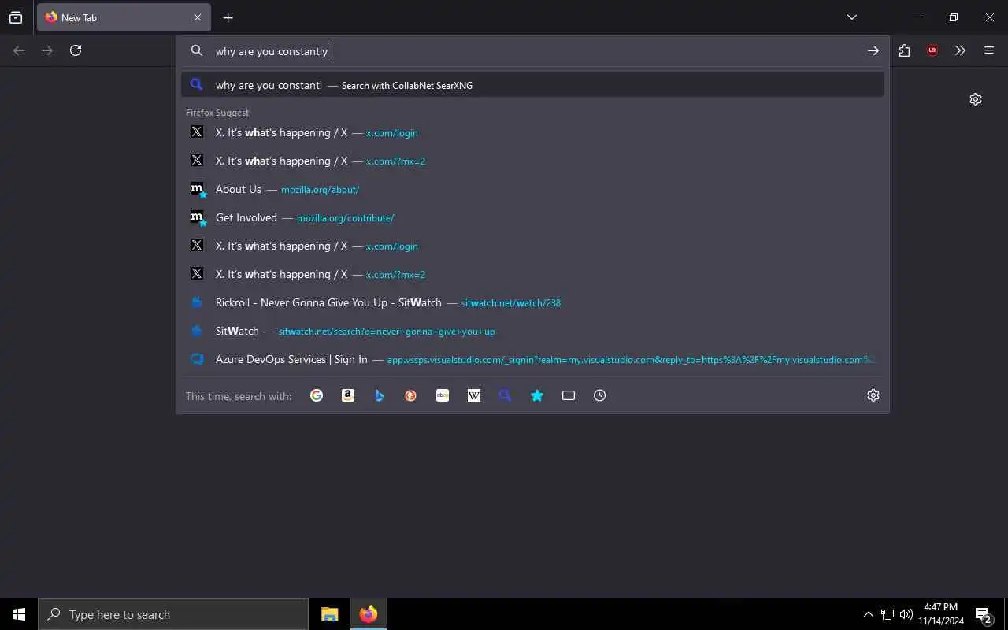Open File Explorer from the taskbar
The image size is (1008, 630).
pyautogui.click(x=330, y=614)
